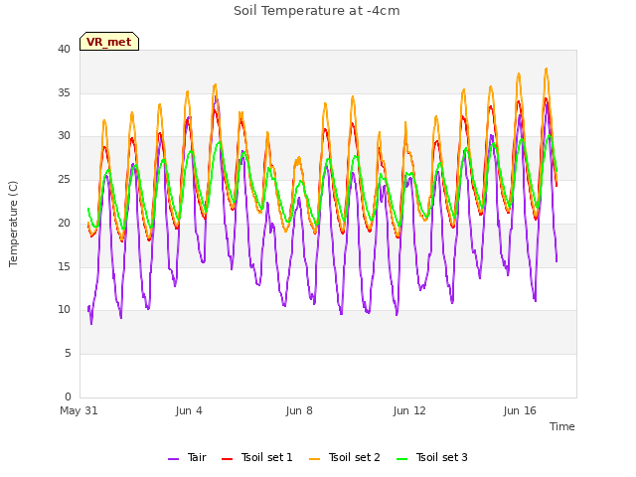Click the 'May 31' x-axis label
This screenshot has width=636, height=477.
tap(79, 410)
